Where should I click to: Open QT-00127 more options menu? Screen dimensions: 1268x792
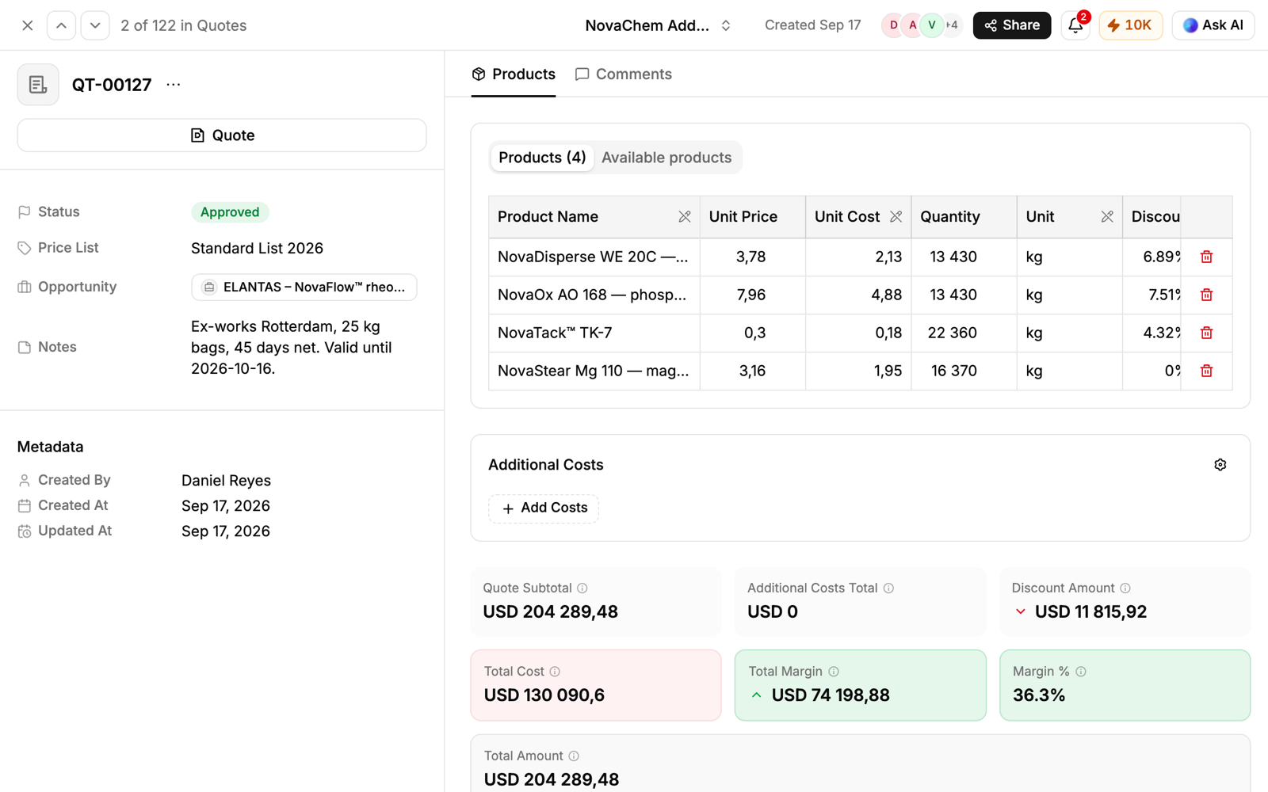(x=174, y=85)
